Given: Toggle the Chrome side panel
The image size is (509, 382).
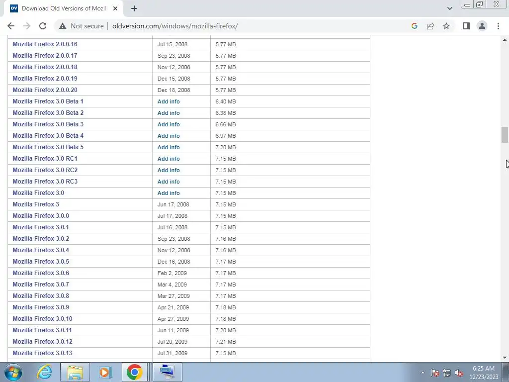Looking at the screenshot, I should (466, 26).
